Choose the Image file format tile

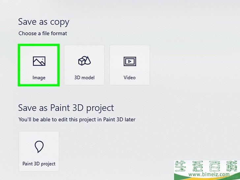39,65
